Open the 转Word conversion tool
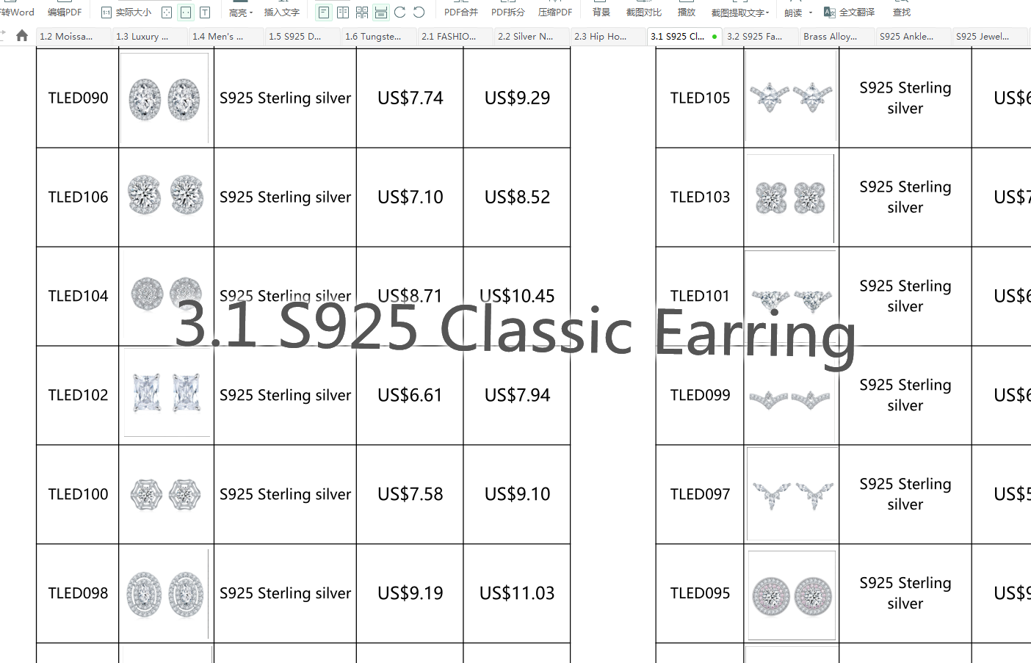The width and height of the screenshot is (1031, 663). [18, 12]
